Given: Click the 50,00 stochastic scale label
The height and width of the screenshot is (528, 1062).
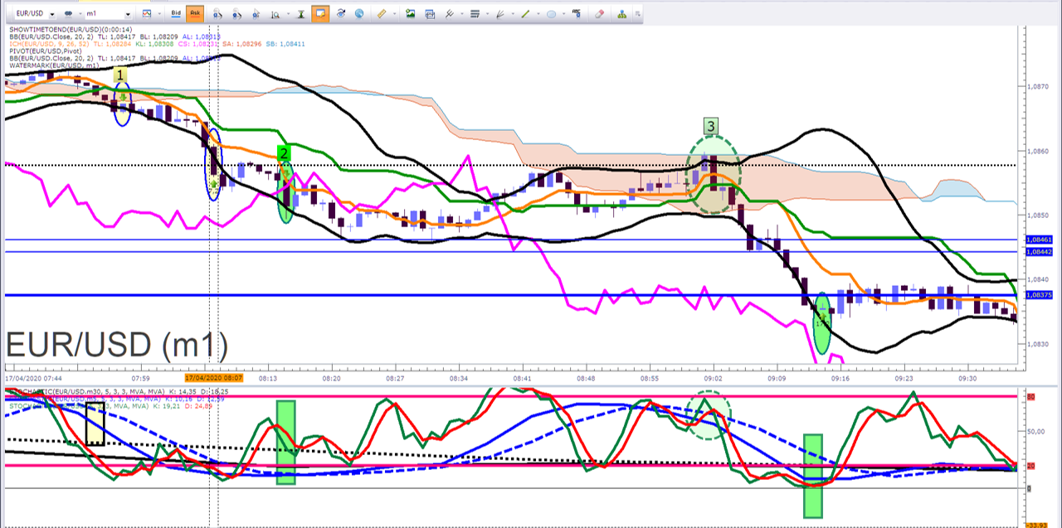Looking at the screenshot, I should click(1036, 431).
